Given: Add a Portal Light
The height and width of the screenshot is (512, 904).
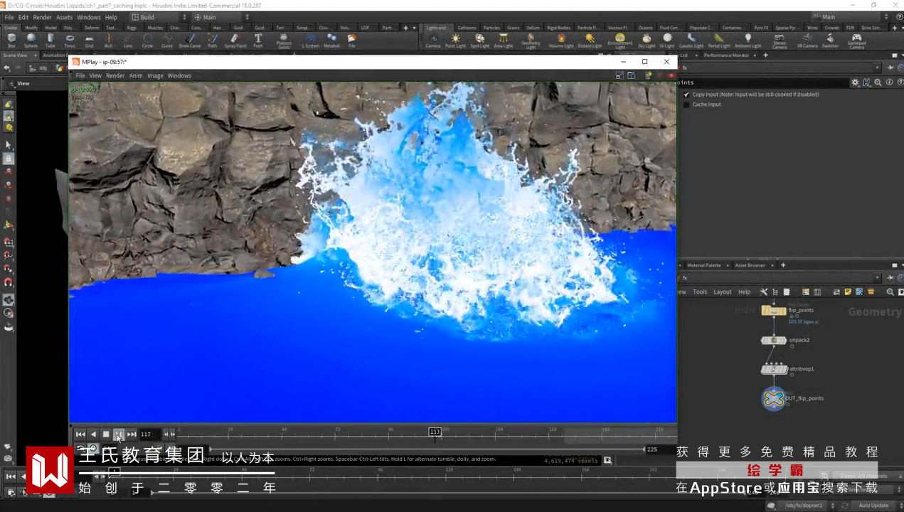Looking at the screenshot, I should pos(719,41).
